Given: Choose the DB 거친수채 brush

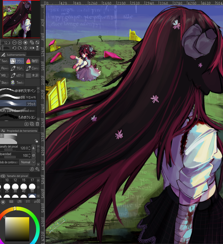Looking at the screenshot, I should click(18, 97).
